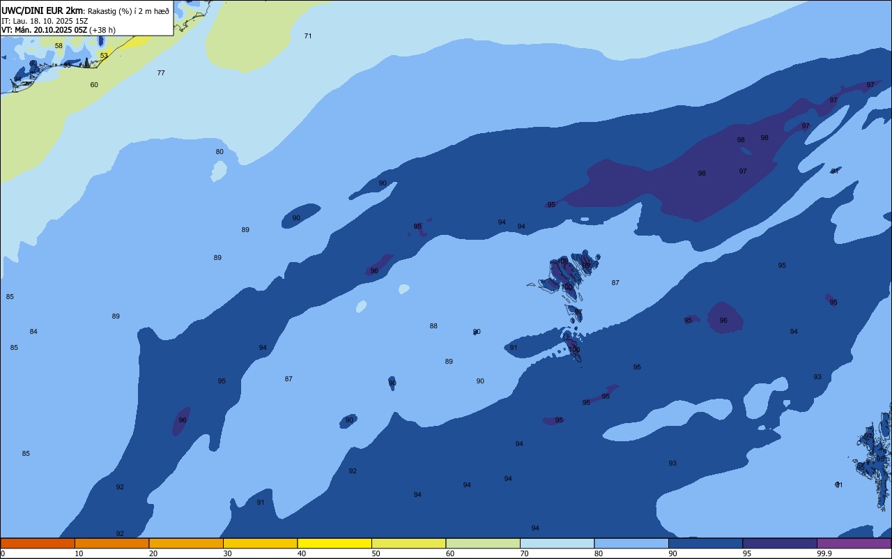Click the 30–40% legend color swatch
This screenshot has height=559, width=892.
pos(260,543)
